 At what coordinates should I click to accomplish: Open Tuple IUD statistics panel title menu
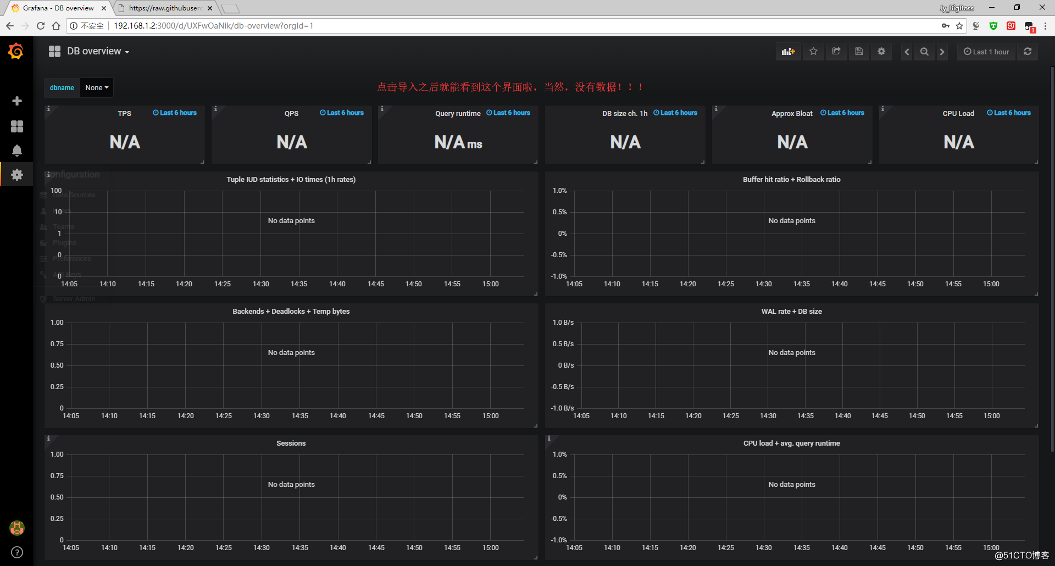coord(291,180)
